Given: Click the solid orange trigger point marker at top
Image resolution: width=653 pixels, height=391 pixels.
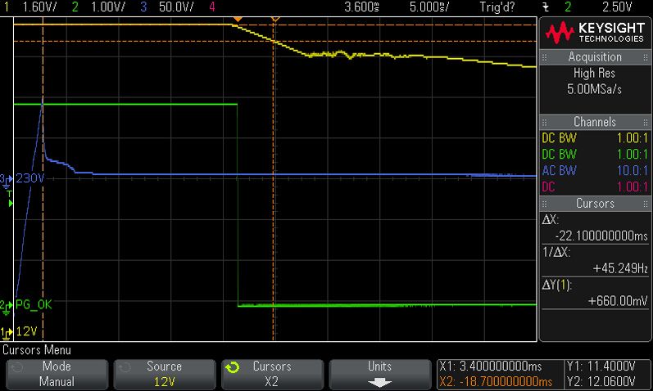Looking at the screenshot, I should (x=238, y=19).
